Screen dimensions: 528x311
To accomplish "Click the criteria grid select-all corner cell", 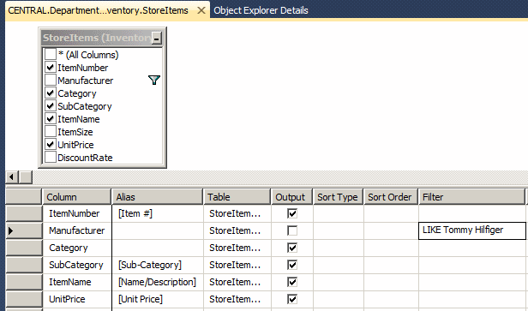I will pos(24,197).
